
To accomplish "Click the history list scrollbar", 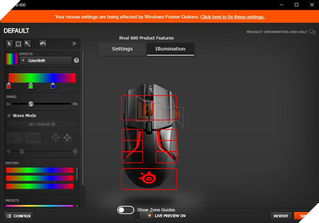I will pos(77,174).
